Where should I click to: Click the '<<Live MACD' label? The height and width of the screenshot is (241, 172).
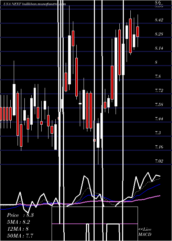point(145,232)
